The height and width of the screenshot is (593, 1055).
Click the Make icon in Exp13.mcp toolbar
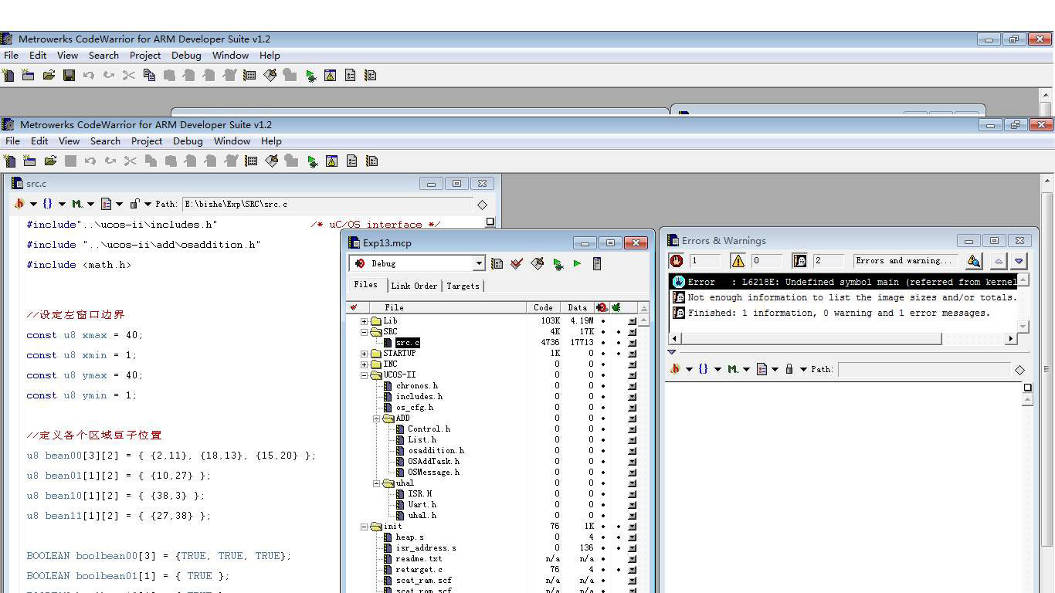(x=538, y=264)
